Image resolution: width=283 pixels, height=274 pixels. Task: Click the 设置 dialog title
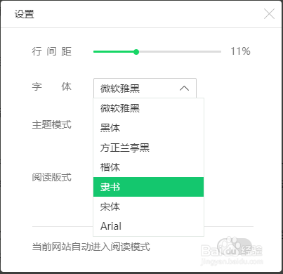pos(25,14)
